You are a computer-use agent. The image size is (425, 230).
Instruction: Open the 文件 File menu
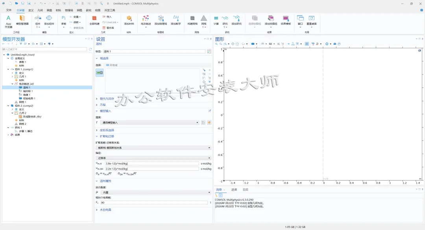tap(9, 10)
